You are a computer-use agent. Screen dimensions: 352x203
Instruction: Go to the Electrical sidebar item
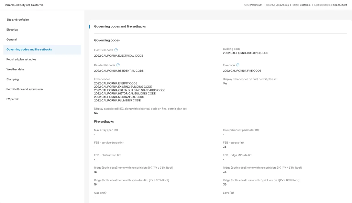pos(12,30)
